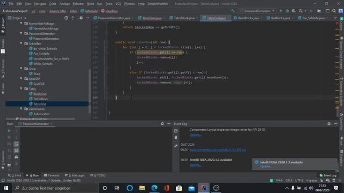Image resolution: width=344 pixels, height=193 pixels.
Task: Open Microsoft Edge in taskbar
Action: pyautogui.click(x=154, y=188)
